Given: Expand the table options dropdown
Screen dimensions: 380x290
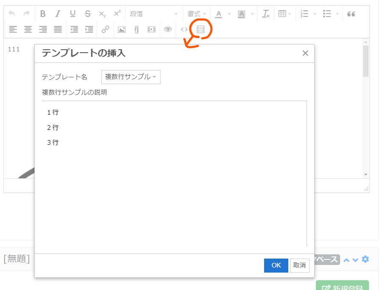Looking at the screenshot, I should pos(290,14).
